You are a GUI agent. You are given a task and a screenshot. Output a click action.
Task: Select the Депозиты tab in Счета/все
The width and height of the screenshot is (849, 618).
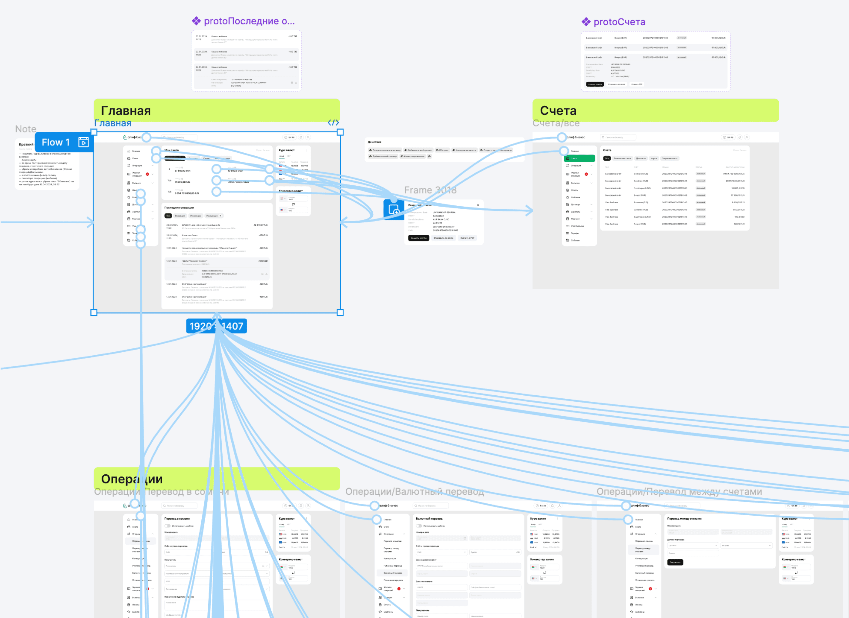click(x=640, y=158)
